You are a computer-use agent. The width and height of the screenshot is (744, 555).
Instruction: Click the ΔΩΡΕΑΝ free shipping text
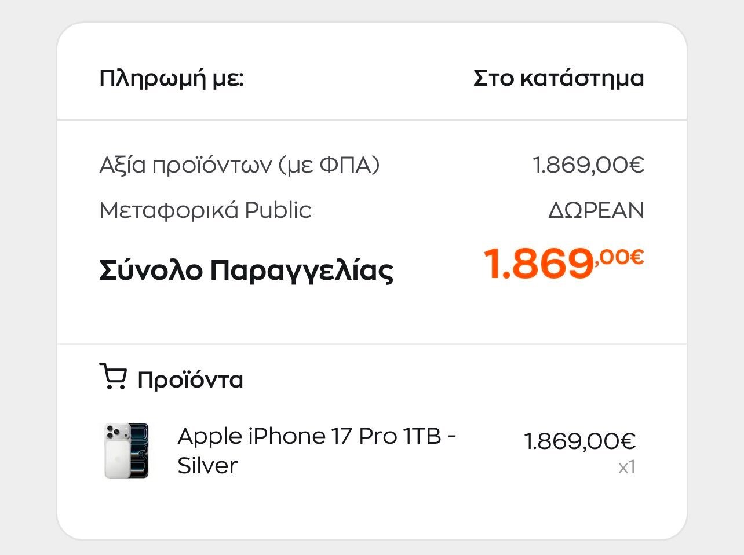[596, 210]
